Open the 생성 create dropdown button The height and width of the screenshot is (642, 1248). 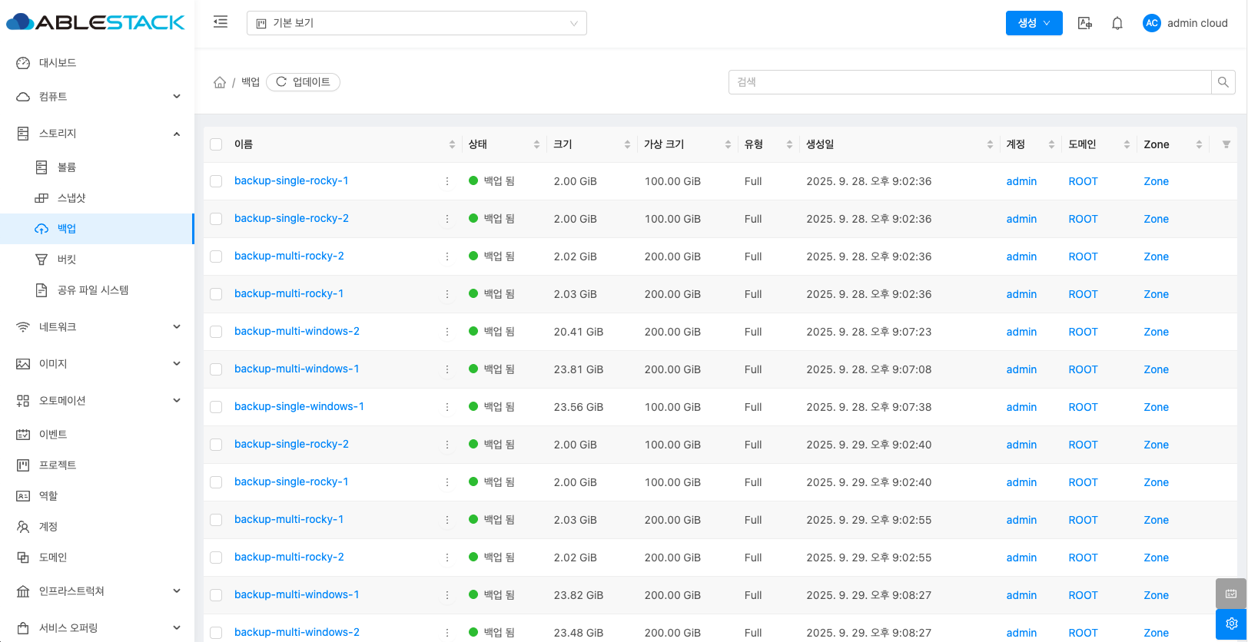(x=1034, y=23)
